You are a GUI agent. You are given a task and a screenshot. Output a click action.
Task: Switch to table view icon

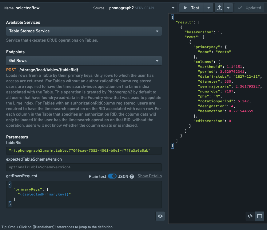(x=260, y=216)
